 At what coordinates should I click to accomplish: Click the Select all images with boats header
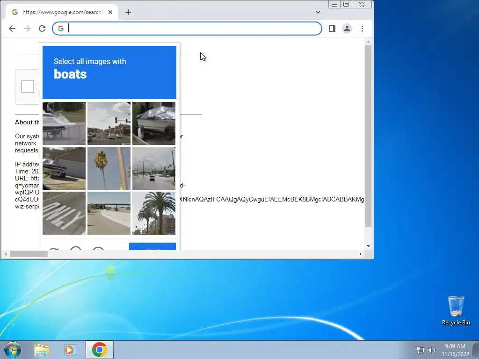pos(109,72)
